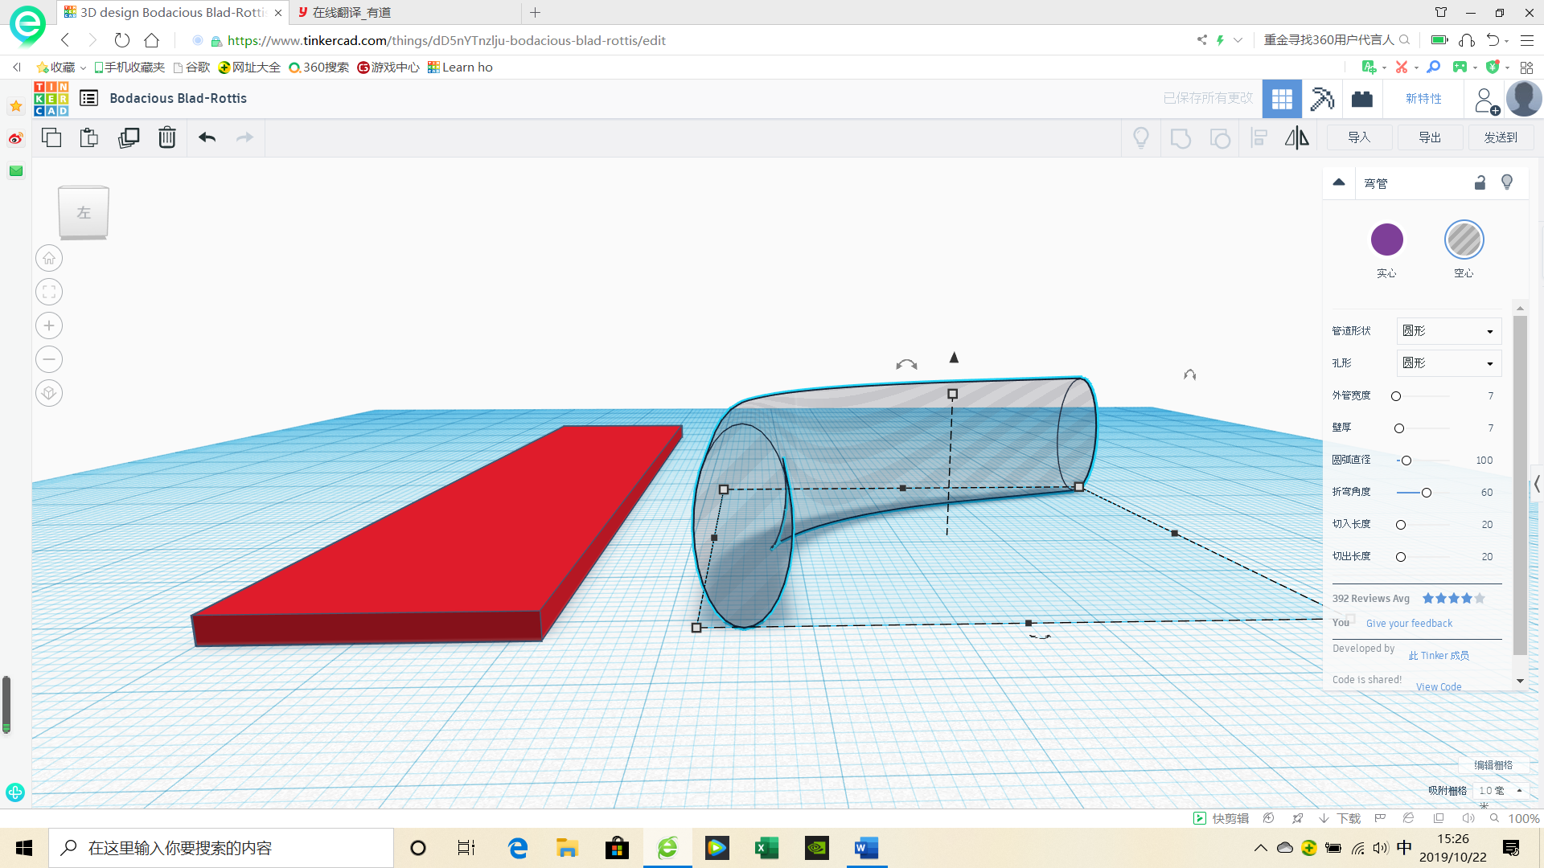Open the Align tool
This screenshot has height=868, width=1544.
point(1259,138)
